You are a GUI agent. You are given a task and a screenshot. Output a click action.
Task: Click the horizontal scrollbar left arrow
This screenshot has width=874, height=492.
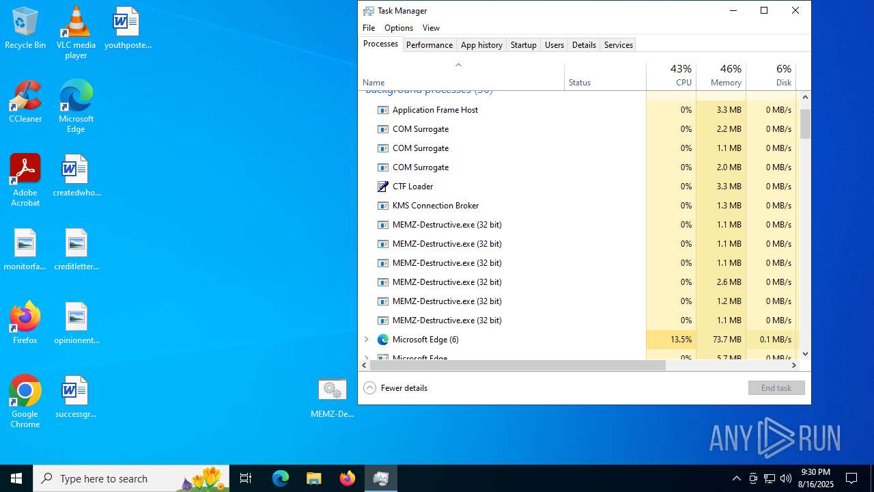click(x=364, y=366)
